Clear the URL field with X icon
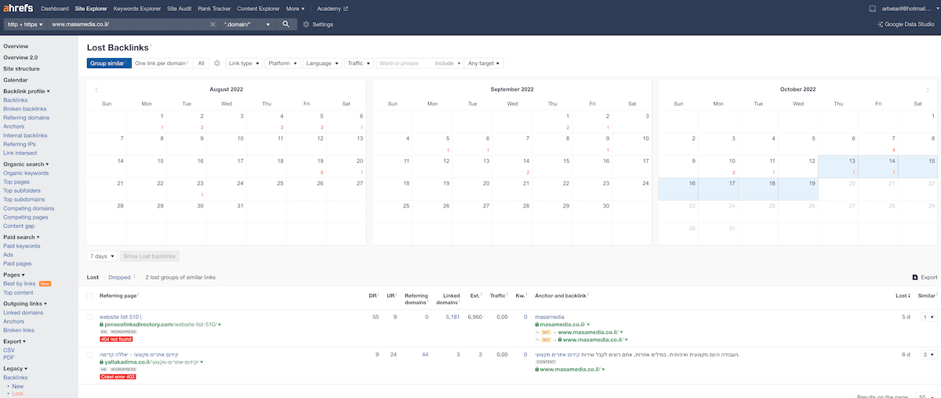 (213, 24)
